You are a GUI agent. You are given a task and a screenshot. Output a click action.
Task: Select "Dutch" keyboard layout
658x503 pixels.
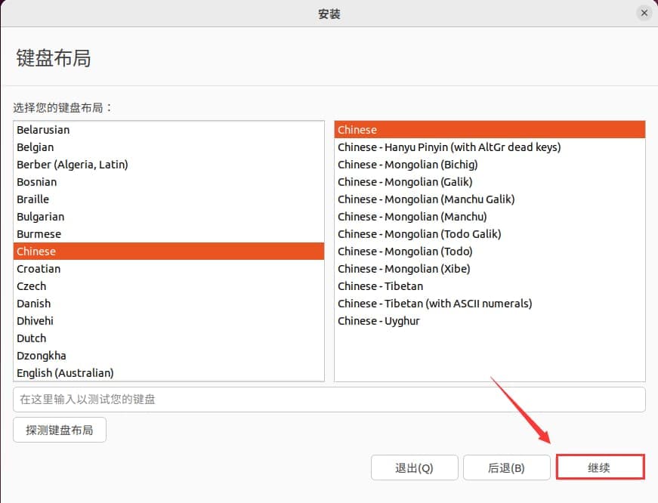coord(31,338)
